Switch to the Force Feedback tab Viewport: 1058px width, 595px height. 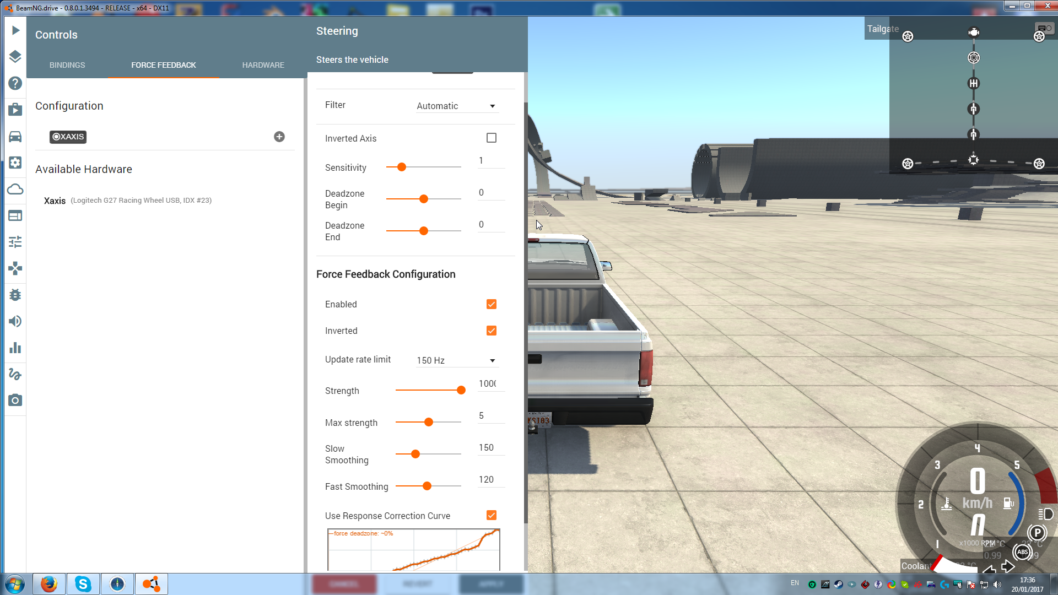[164, 65]
